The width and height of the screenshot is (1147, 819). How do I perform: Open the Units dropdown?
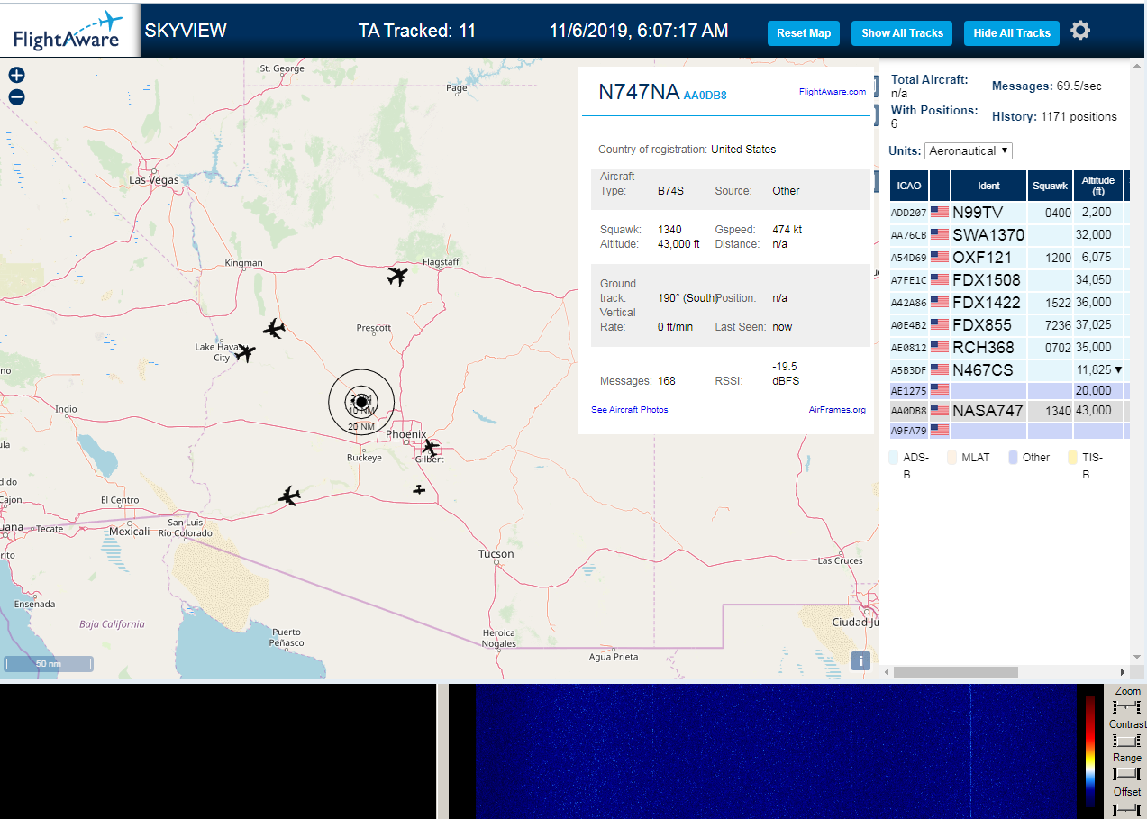tap(969, 150)
